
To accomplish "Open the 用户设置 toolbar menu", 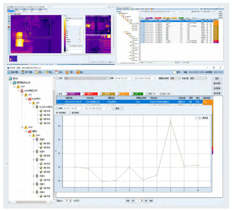I will (28, 72).
